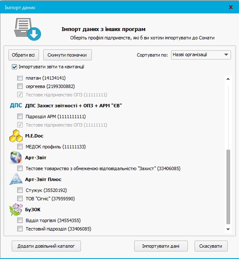Image resolution: width=239 pixels, height=259 pixels.
Task: Click the Арт-Звіт group heading
Action: click(x=36, y=158)
